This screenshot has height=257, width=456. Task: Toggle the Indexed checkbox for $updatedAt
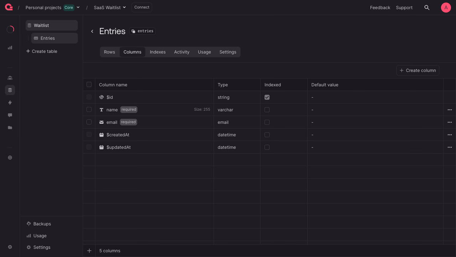pos(267,147)
